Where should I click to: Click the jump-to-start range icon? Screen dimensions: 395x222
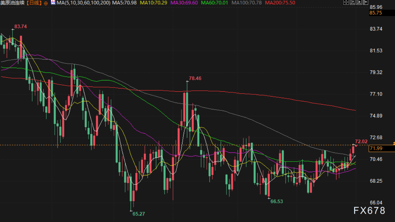(x=352, y=3)
